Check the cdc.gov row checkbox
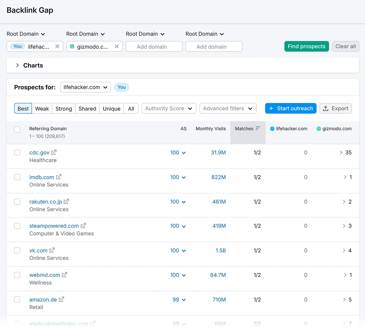This screenshot has width=365, height=330. pos(17,153)
